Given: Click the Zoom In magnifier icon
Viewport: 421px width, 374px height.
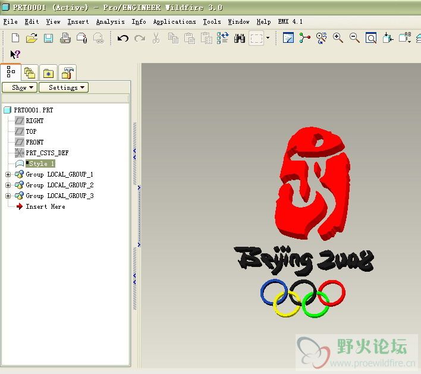Looking at the screenshot, I should (338, 38).
